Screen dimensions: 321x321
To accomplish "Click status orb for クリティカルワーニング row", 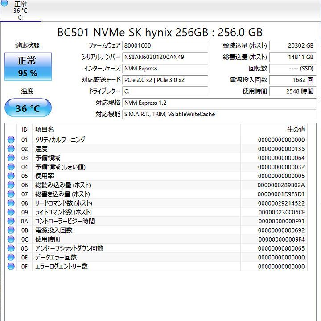I will click(x=11, y=140).
